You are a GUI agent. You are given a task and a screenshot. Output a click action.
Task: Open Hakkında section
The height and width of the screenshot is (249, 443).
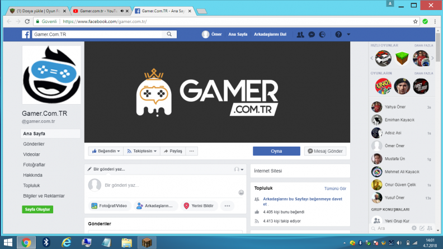32,175
